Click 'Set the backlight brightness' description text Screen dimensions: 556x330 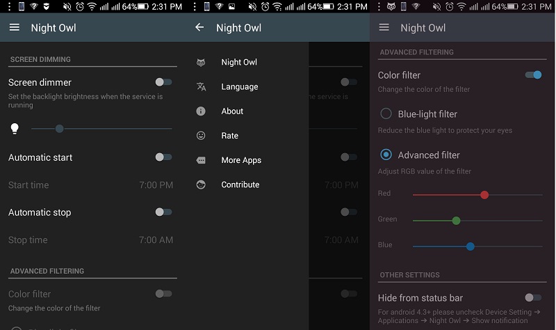(85, 100)
